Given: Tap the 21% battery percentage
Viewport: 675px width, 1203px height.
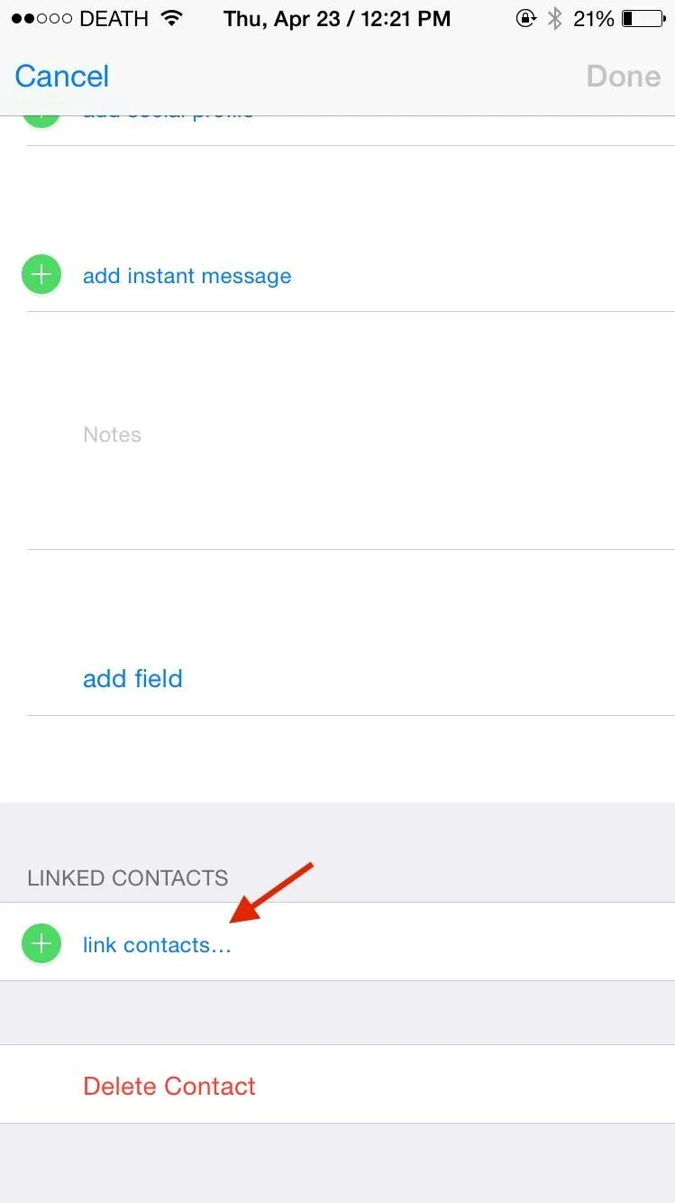Looking at the screenshot, I should (x=593, y=18).
